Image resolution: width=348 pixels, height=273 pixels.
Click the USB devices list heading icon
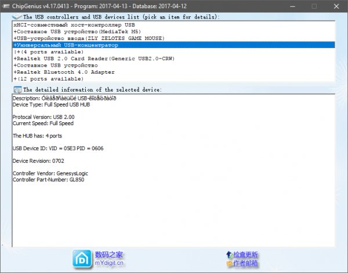click(x=17, y=17)
